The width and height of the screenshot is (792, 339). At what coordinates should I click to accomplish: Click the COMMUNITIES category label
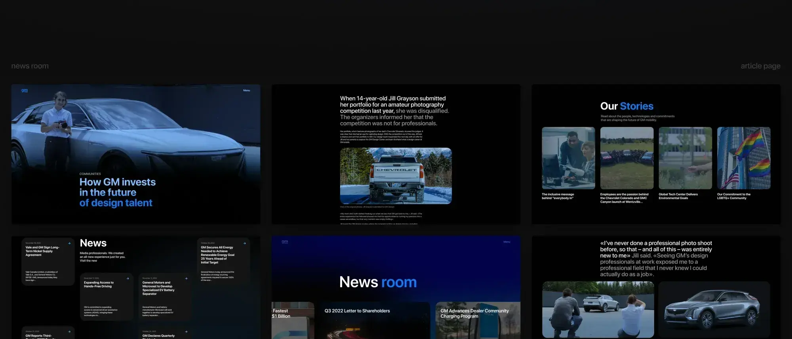(x=90, y=174)
